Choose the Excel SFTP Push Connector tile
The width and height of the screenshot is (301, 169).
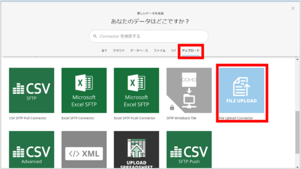coord(136,90)
